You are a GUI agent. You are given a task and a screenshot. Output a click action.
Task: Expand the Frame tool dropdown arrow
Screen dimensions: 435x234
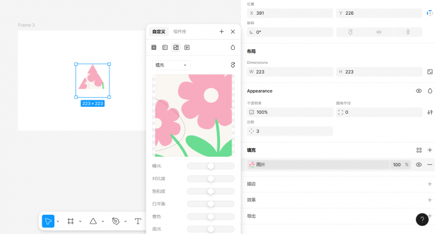point(80,221)
